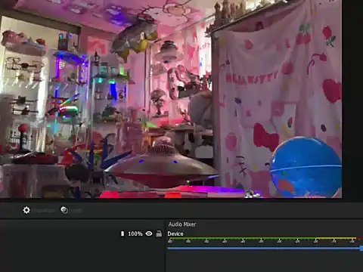Click the blue volume slider handle
Screen dimensions: 363x272
(x=361, y=248)
